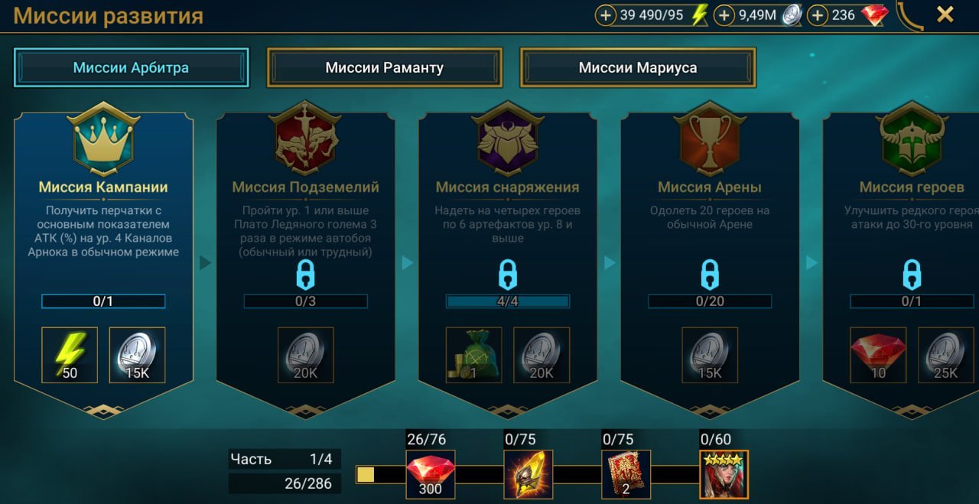Add more energy with the plus button

pos(606,15)
